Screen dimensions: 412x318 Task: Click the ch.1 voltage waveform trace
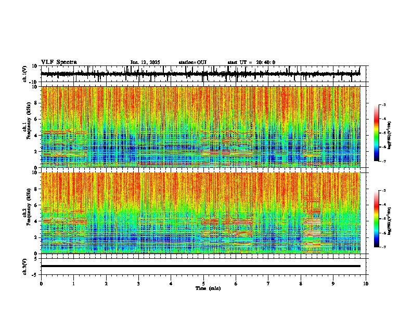click(x=200, y=74)
